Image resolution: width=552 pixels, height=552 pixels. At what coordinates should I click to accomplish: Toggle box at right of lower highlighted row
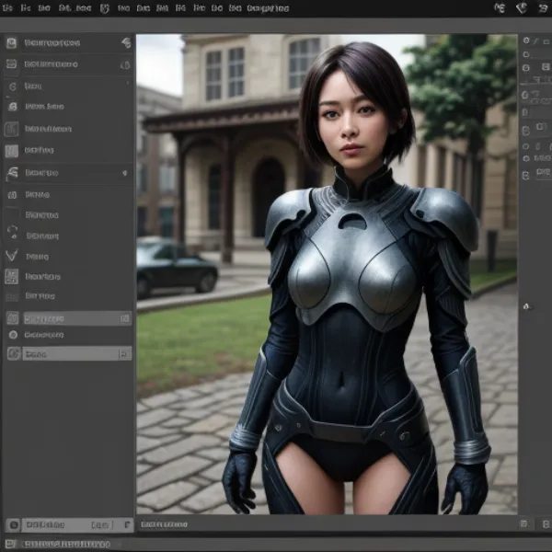tap(125, 353)
